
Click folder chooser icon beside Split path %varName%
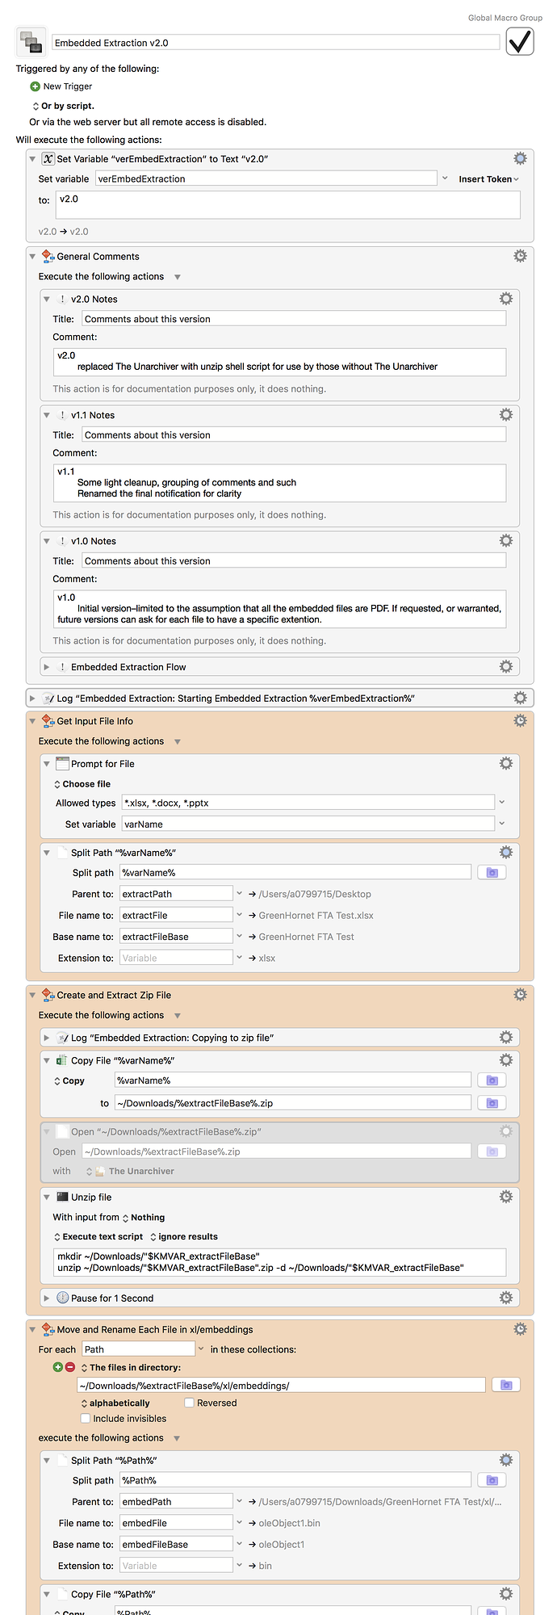click(x=492, y=872)
